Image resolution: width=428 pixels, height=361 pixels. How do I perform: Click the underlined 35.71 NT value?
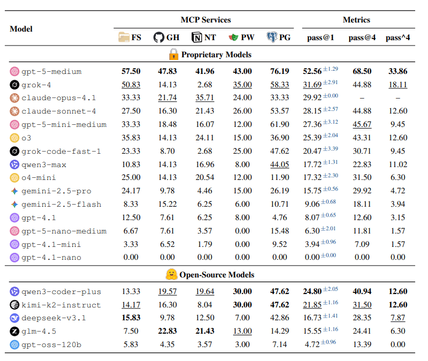[x=205, y=97]
